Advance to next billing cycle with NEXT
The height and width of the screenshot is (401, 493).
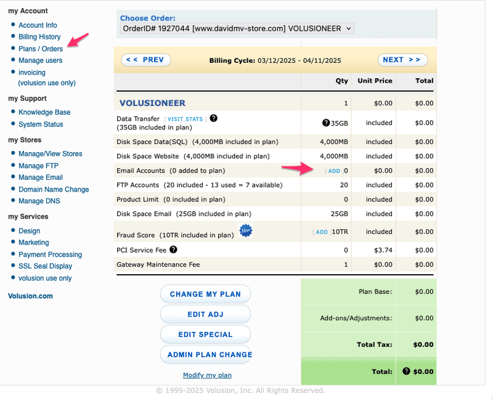pos(402,60)
